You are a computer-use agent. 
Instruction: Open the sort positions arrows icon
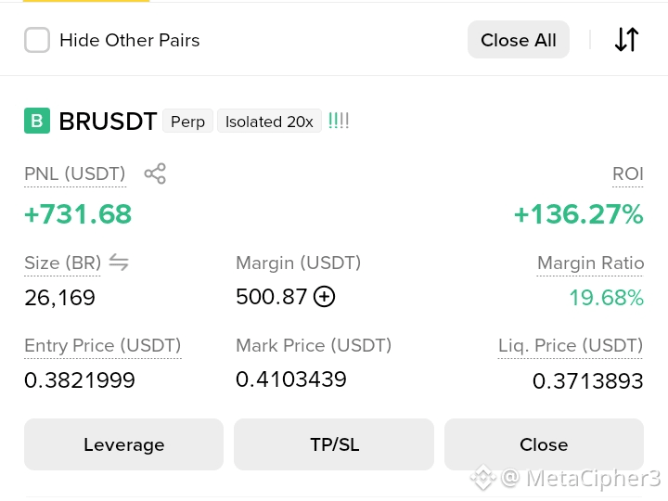pyautogui.click(x=626, y=40)
